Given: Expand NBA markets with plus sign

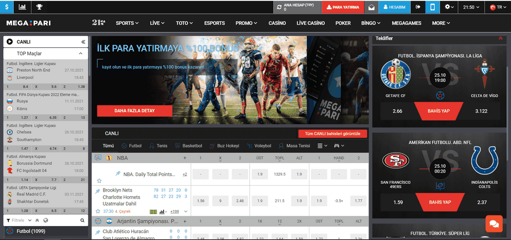Looking at the screenshot, I should (185, 158).
